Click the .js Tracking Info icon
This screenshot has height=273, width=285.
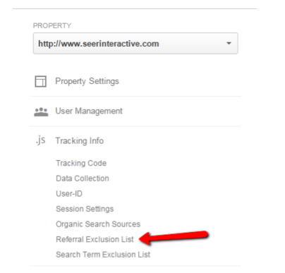coord(40,140)
